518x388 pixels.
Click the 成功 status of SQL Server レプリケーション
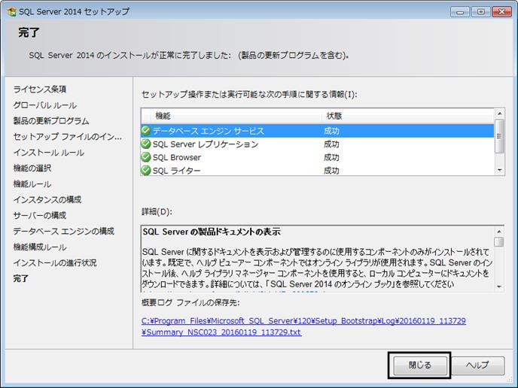tap(331, 144)
